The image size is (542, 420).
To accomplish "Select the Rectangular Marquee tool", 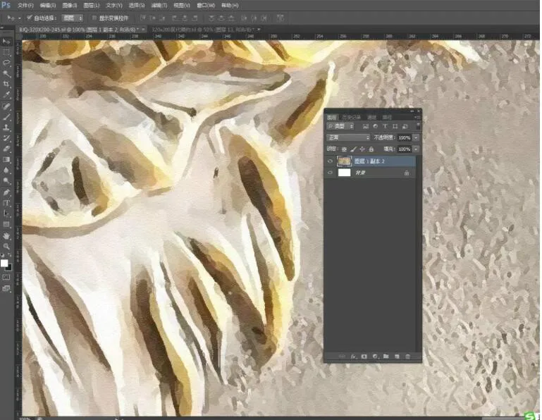I will tap(6, 53).
